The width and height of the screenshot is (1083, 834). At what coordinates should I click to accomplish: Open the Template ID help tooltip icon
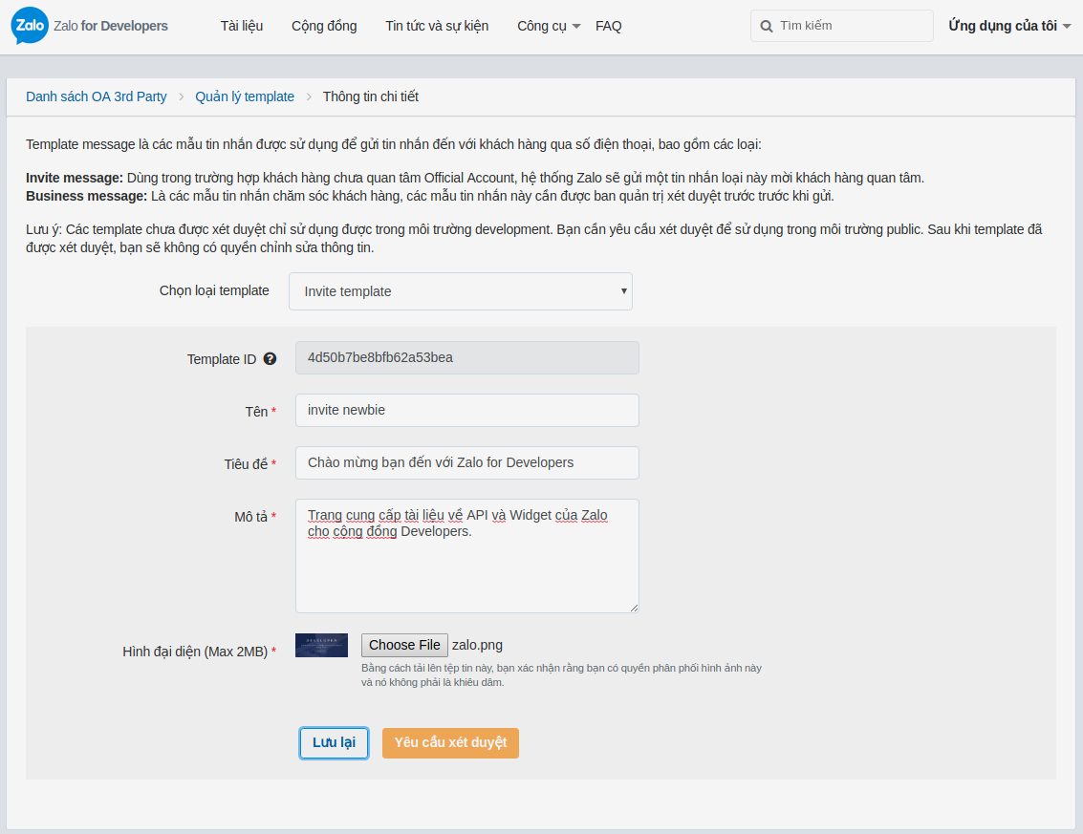coord(271,358)
